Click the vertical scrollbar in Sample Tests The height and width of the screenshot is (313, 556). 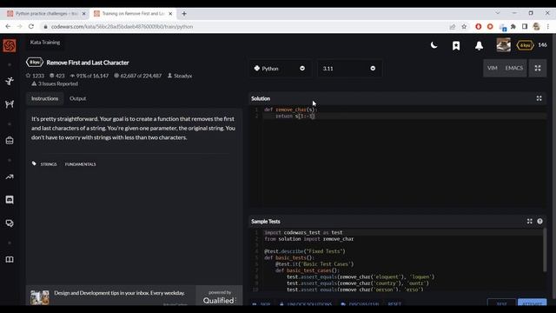(x=545, y=251)
